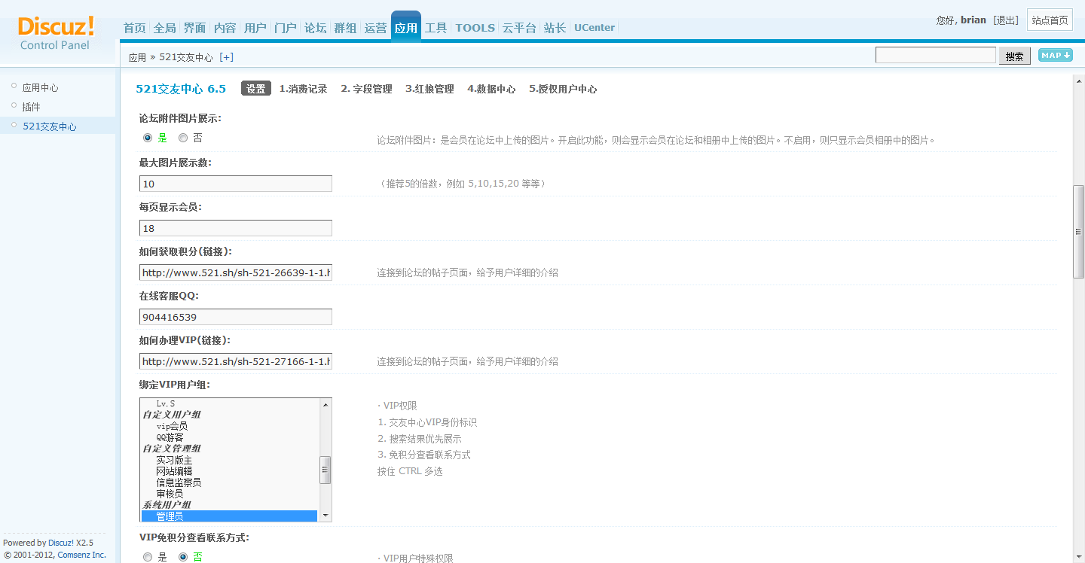The width and height of the screenshot is (1085, 563).
Task: Click the 站点首页 button
Action: point(1050,20)
